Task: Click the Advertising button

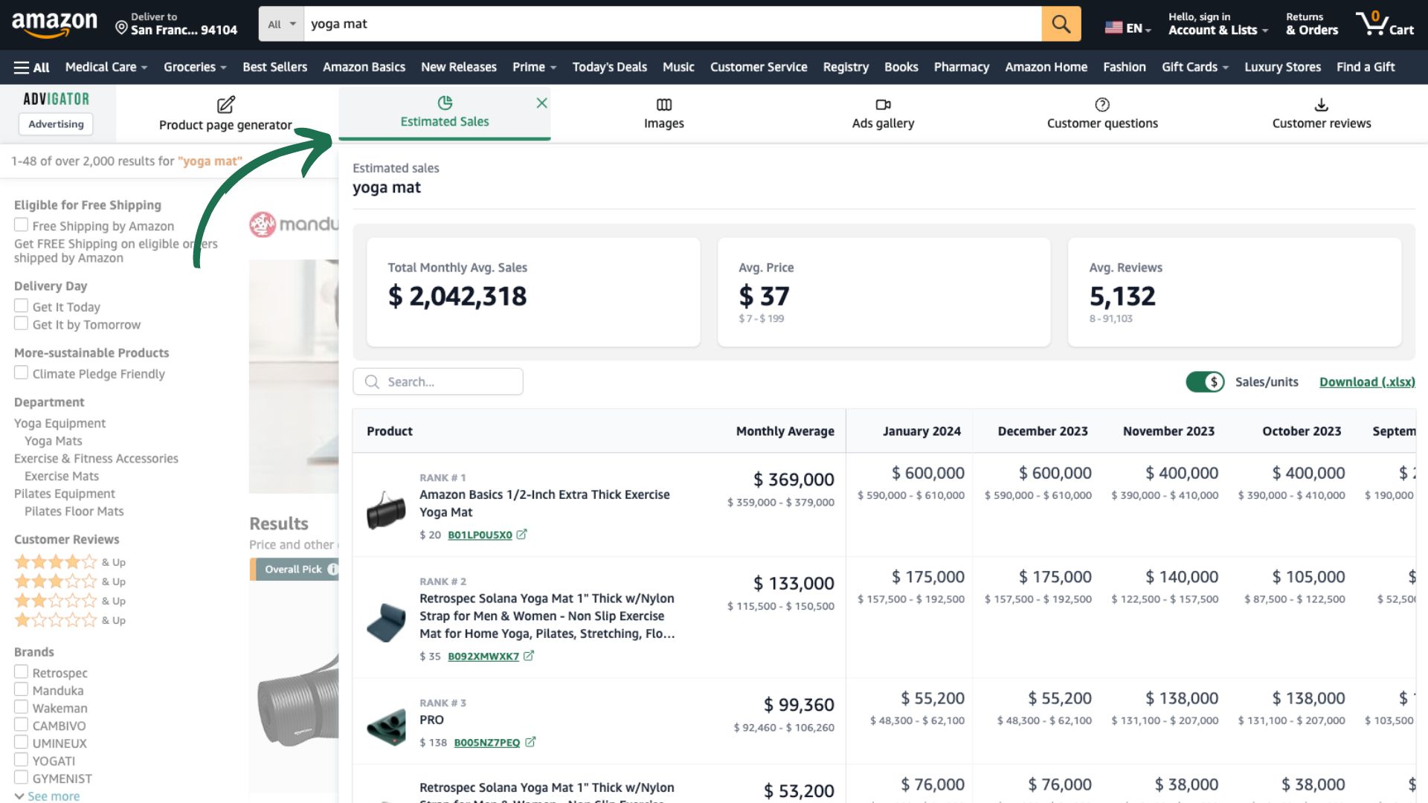Action: click(x=57, y=124)
